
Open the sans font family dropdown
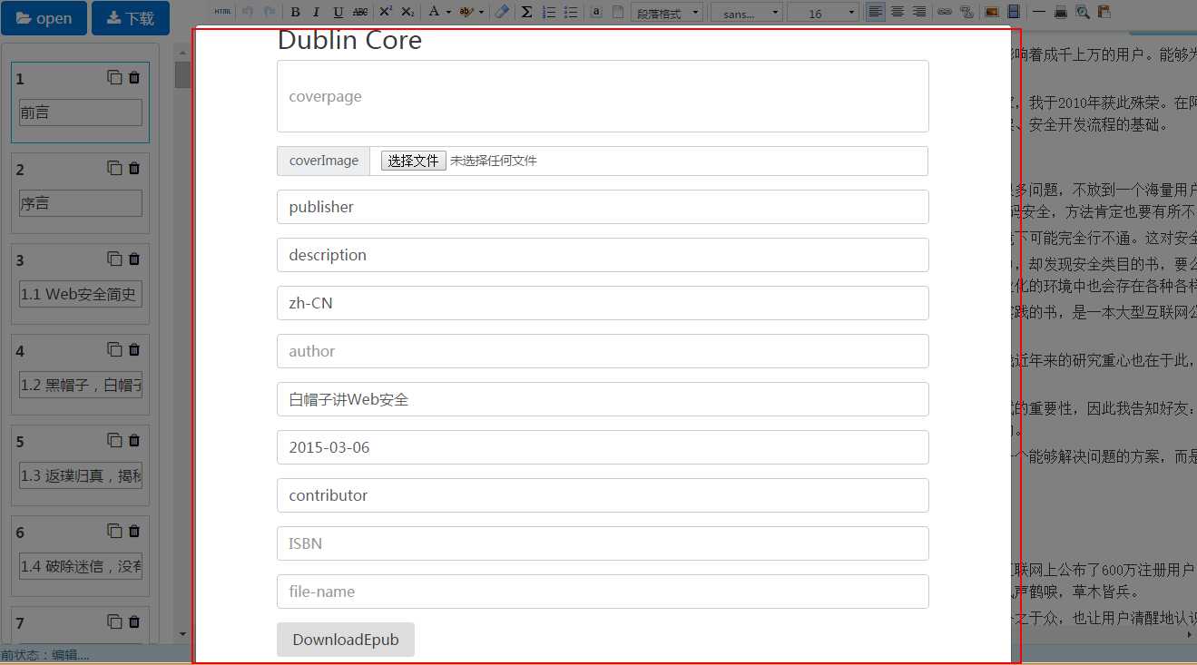coord(747,13)
